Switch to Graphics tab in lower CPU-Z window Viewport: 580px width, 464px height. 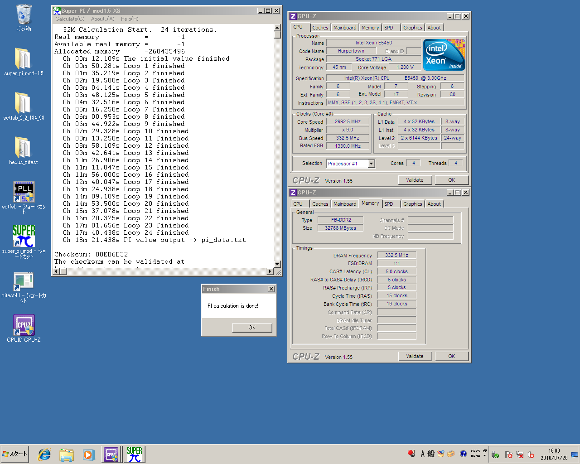(413, 204)
